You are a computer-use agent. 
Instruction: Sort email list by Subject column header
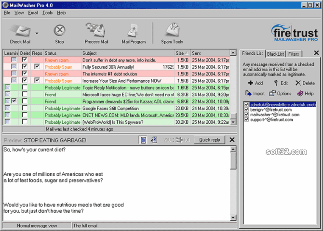[x=128, y=53]
